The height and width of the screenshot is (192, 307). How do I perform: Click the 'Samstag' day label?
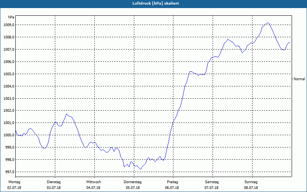point(212,182)
